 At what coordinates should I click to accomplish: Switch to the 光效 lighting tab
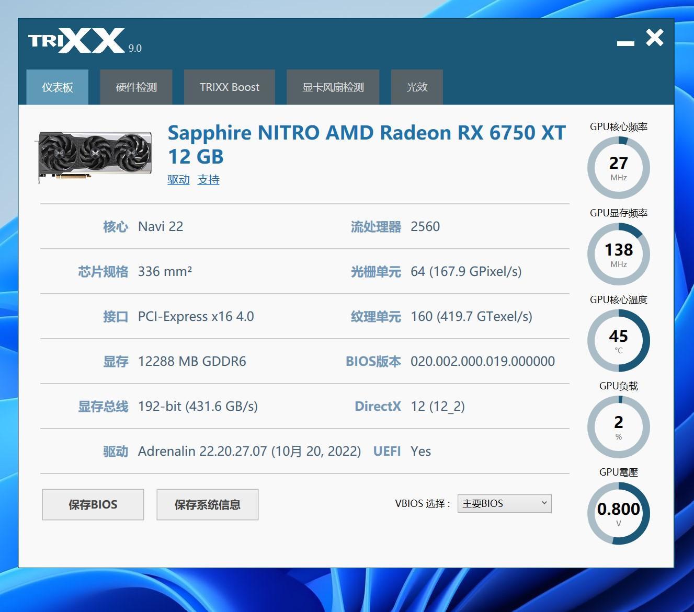pyautogui.click(x=417, y=87)
